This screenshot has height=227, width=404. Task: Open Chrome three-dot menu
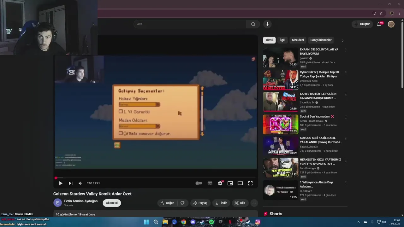tap(399, 13)
